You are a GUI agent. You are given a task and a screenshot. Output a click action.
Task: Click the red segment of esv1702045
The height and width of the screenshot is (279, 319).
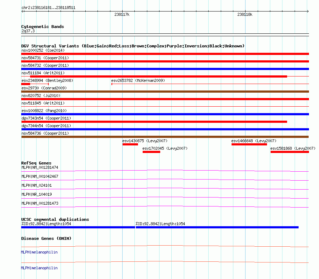click(151, 152)
